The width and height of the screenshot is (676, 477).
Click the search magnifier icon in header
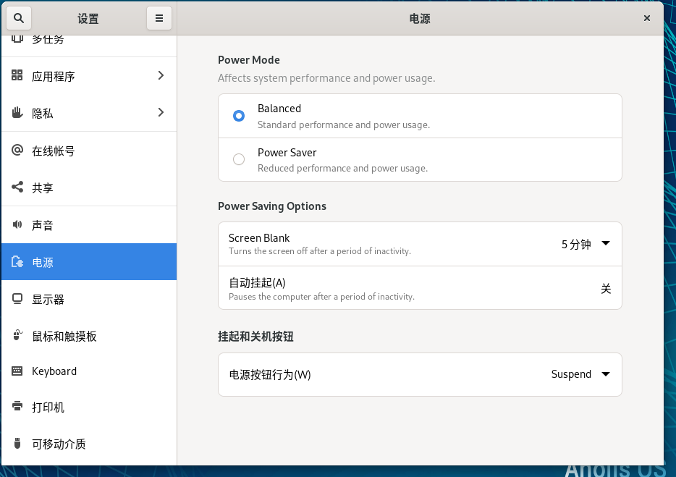(x=19, y=18)
